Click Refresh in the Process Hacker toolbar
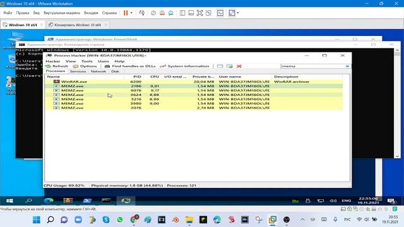 coord(57,66)
